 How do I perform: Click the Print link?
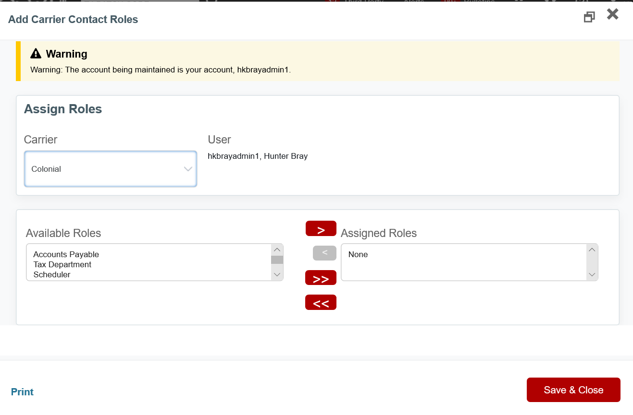(22, 391)
